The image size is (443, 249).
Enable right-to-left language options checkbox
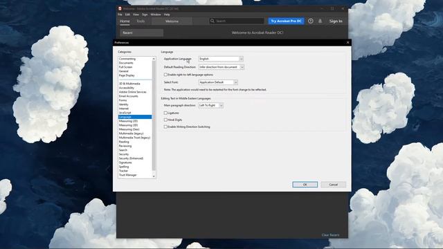(165, 75)
